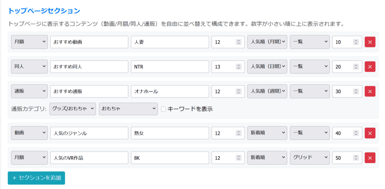Open the グリッド layout dropdown
This screenshot has height=189, width=385.
[x=309, y=158]
